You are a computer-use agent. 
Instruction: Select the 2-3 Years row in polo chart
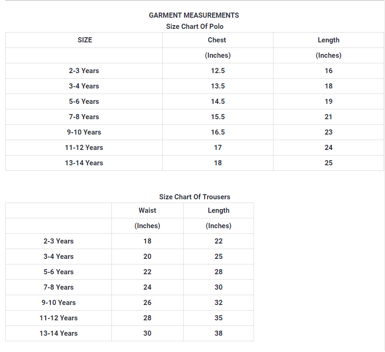(84, 71)
